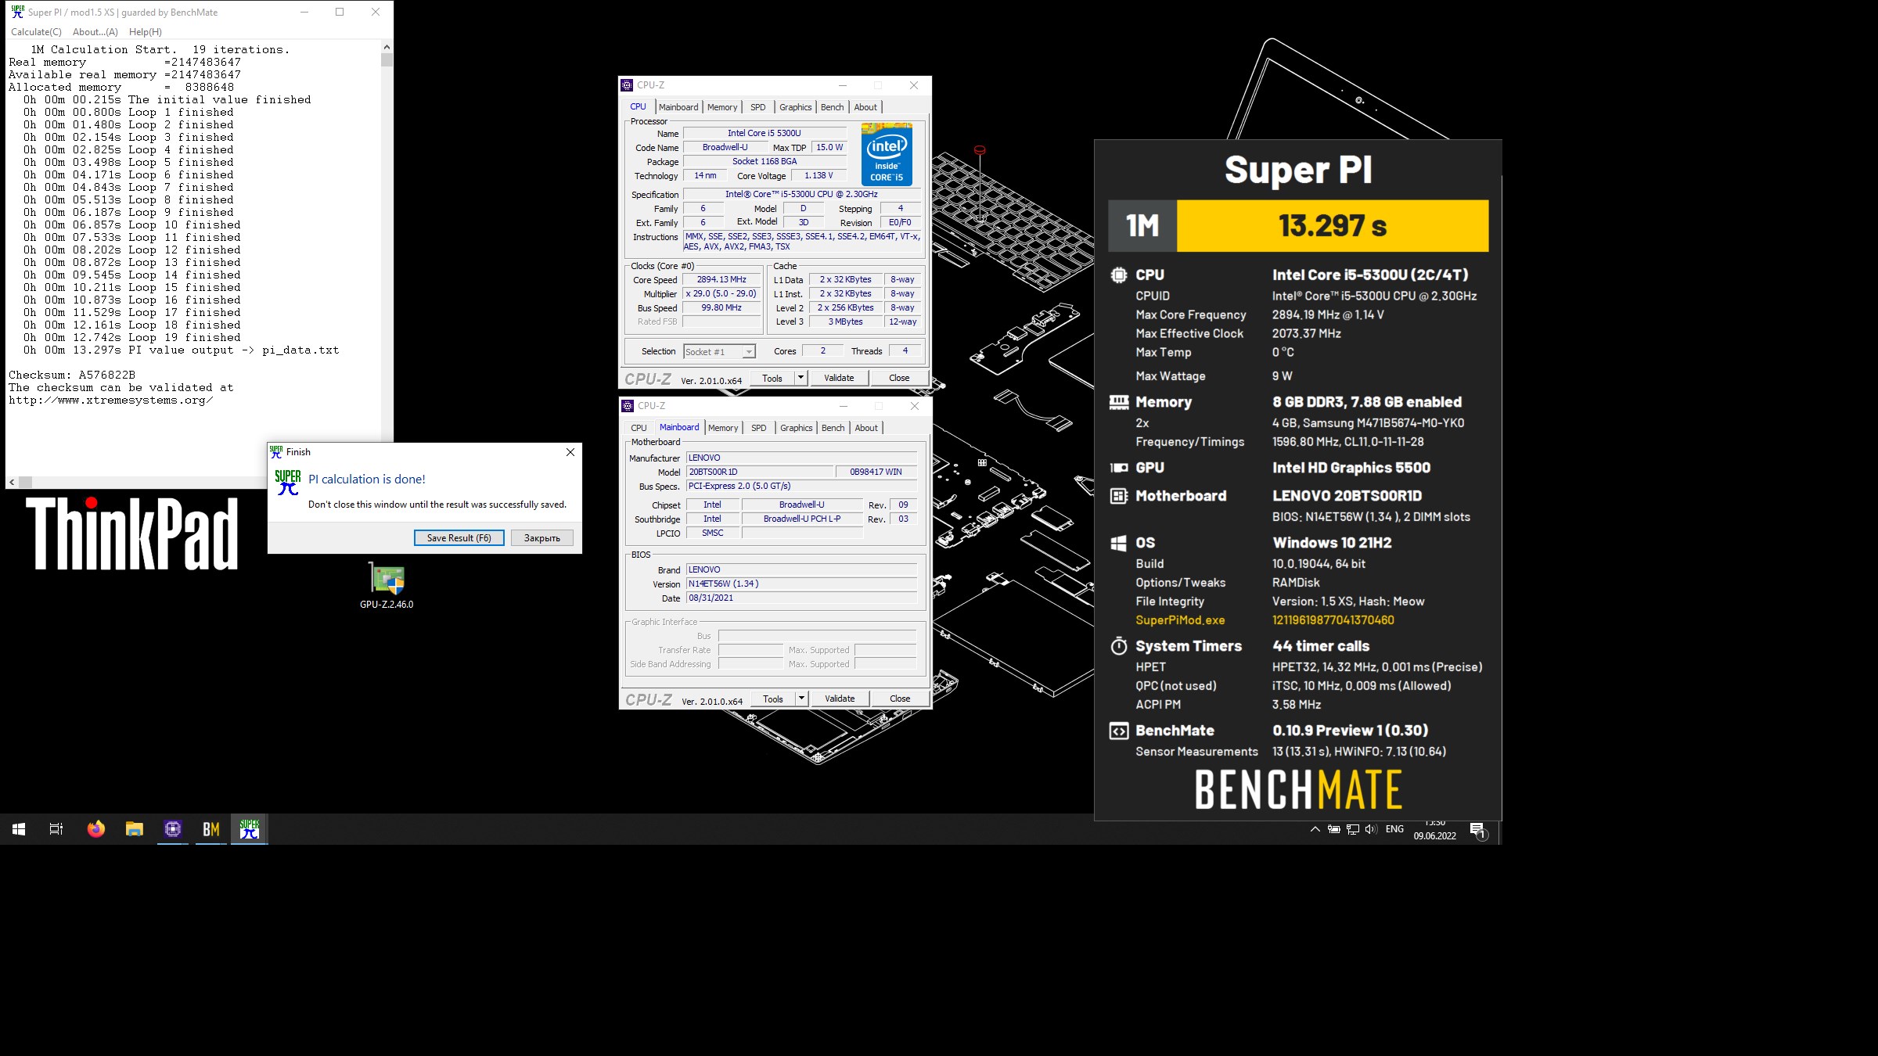
Task: Click the System Timers clock icon
Action: tap(1119, 646)
